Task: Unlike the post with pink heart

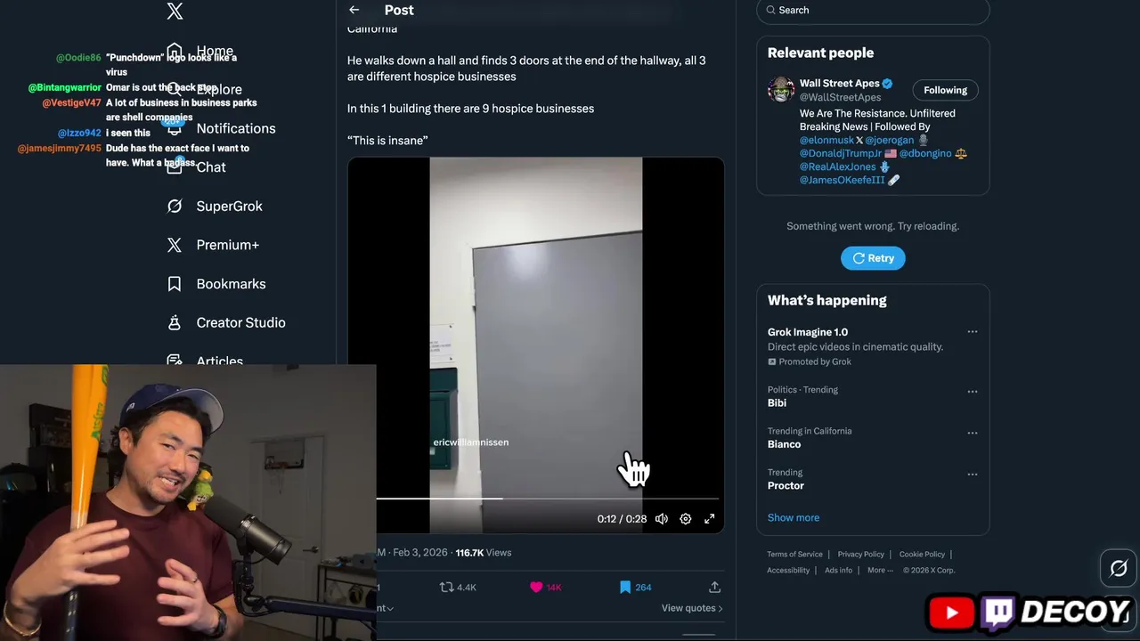Action: pos(536,588)
